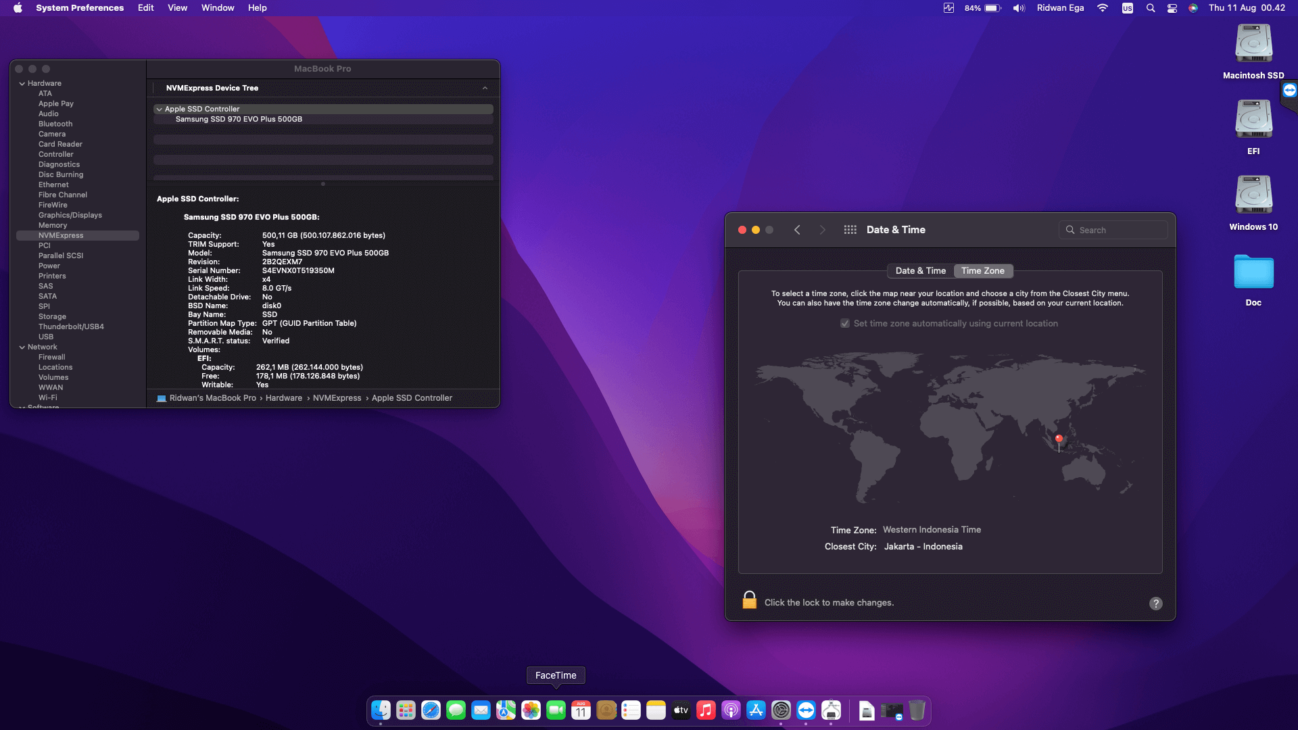1298x730 pixels.
Task: Collapse the Apple SSD Controller disclosure triangle
Action: click(160, 109)
